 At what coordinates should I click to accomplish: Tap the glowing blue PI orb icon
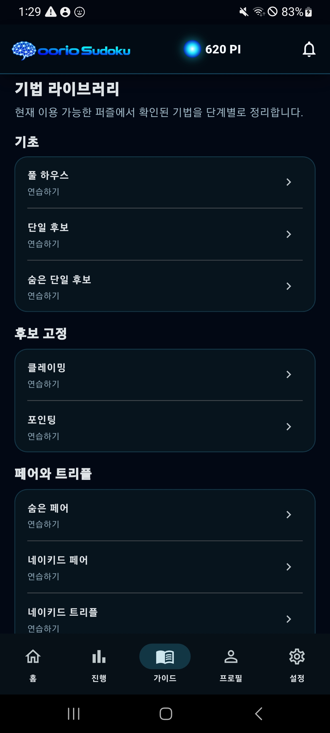[192, 49]
